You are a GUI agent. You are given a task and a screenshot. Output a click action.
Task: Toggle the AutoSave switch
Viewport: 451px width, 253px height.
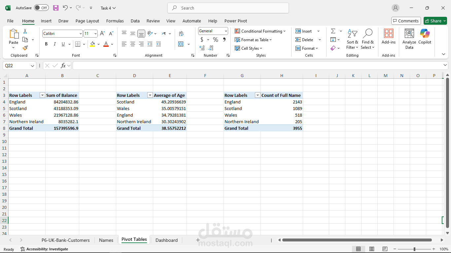41,8
